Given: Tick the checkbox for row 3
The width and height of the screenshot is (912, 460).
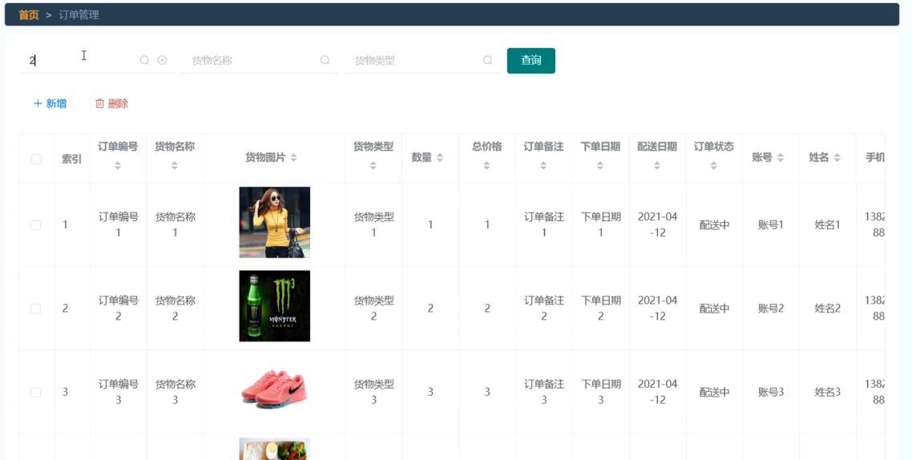Looking at the screenshot, I should pos(36,392).
